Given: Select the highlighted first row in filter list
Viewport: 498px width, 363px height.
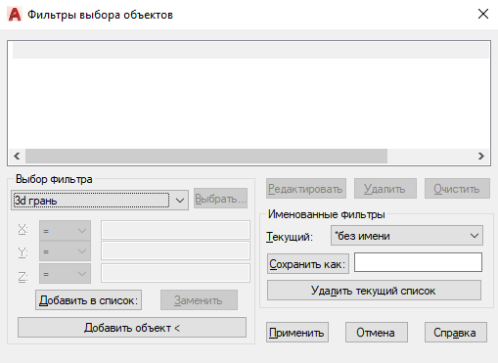Looking at the screenshot, I should pos(250,51).
